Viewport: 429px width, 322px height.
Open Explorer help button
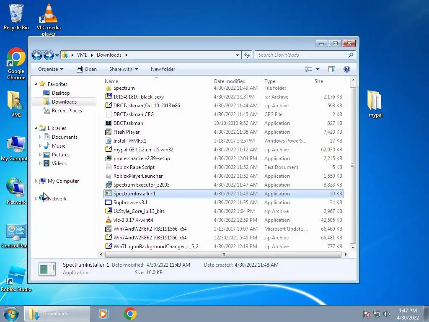pyautogui.click(x=346, y=69)
